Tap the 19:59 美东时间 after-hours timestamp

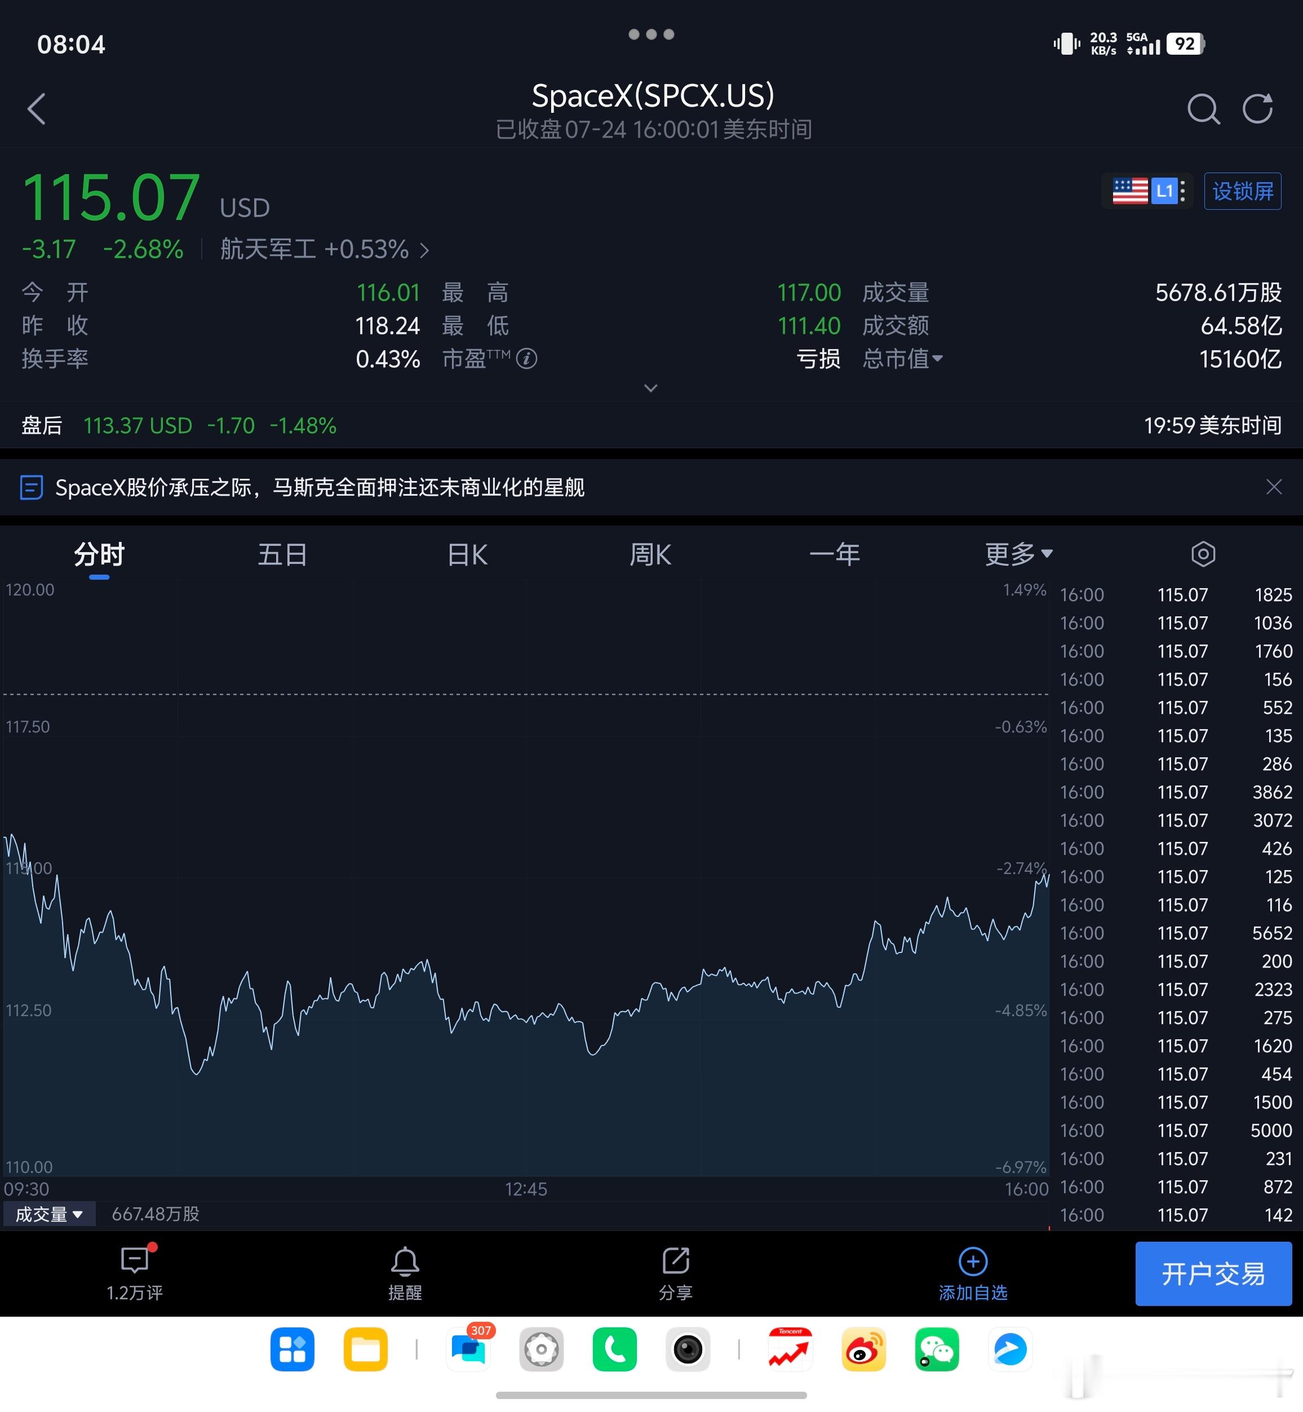pos(1213,425)
